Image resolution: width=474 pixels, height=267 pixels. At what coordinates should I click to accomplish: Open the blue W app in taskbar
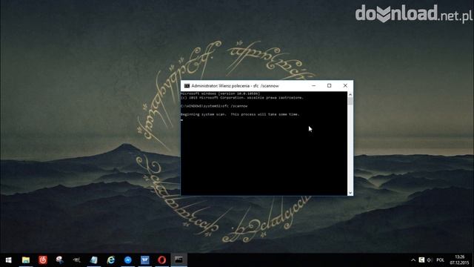pyautogui.click(x=145, y=260)
